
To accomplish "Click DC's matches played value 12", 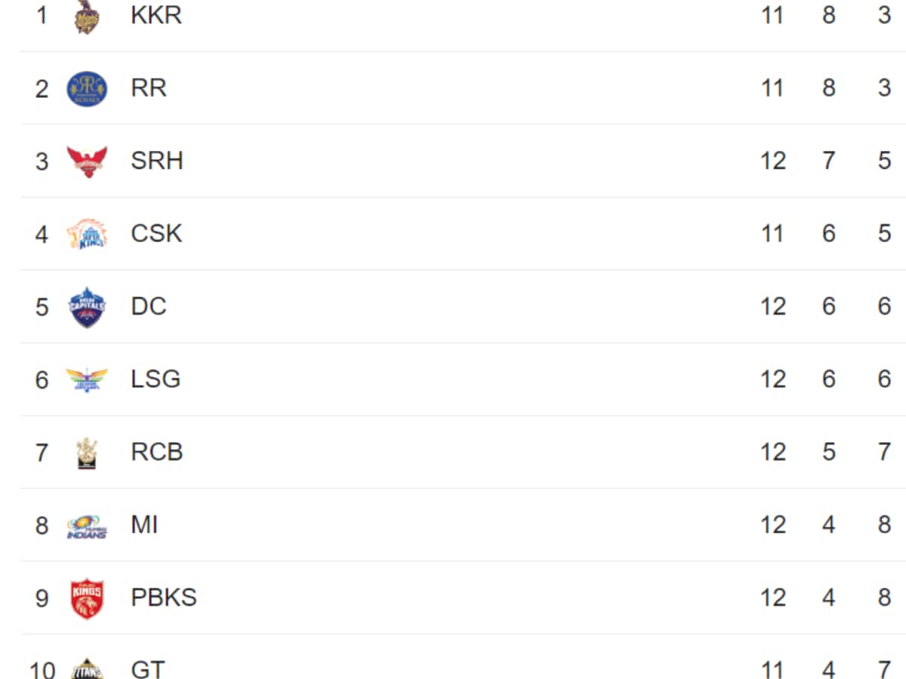I will tap(772, 306).
